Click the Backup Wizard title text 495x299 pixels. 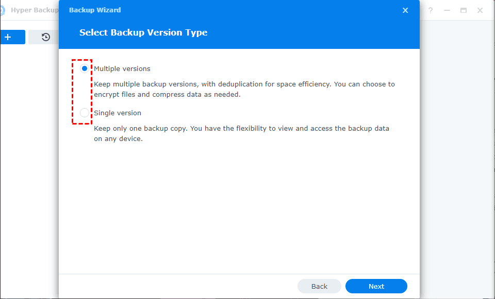pos(95,10)
